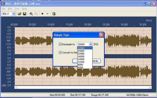
Task: Click the Start 00:00.000 status field
Action: (x=57, y=95)
